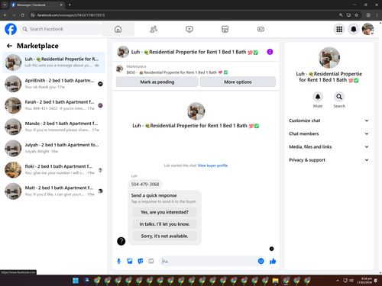Reload the page in browser toolbar
Screen dimensions: 382x286
pos(22,15)
